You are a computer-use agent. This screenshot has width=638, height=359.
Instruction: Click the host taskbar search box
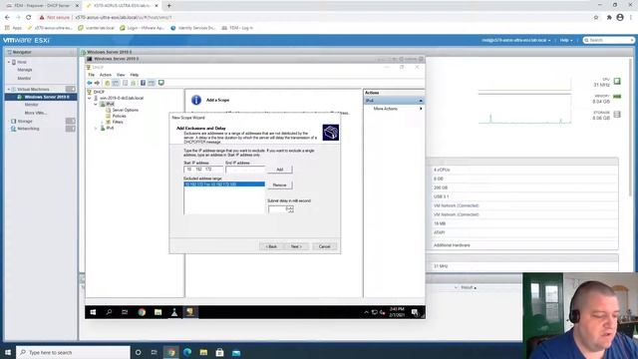point(73,352)
